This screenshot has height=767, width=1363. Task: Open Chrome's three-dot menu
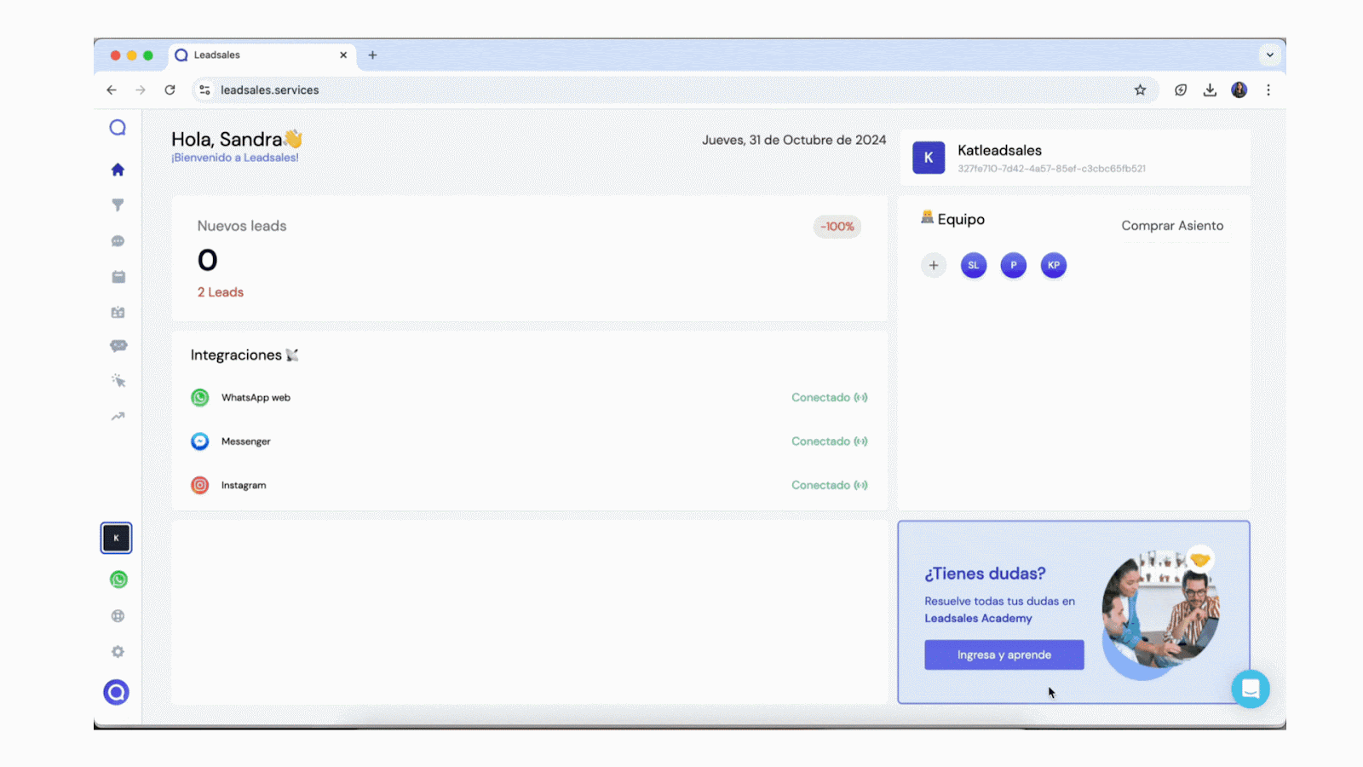1268,90
